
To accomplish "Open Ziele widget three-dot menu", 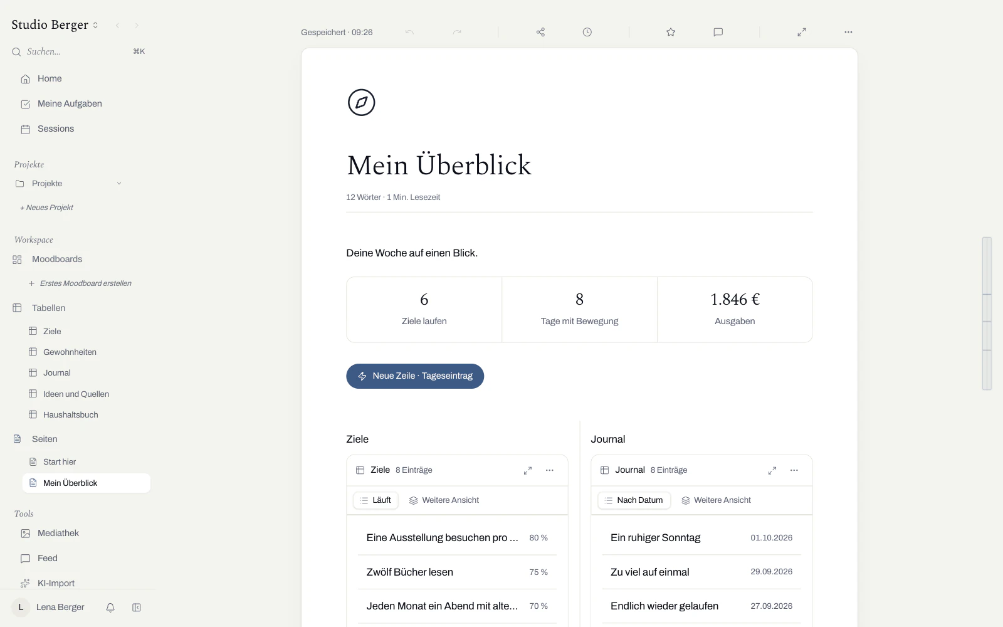I will (550, 470).
